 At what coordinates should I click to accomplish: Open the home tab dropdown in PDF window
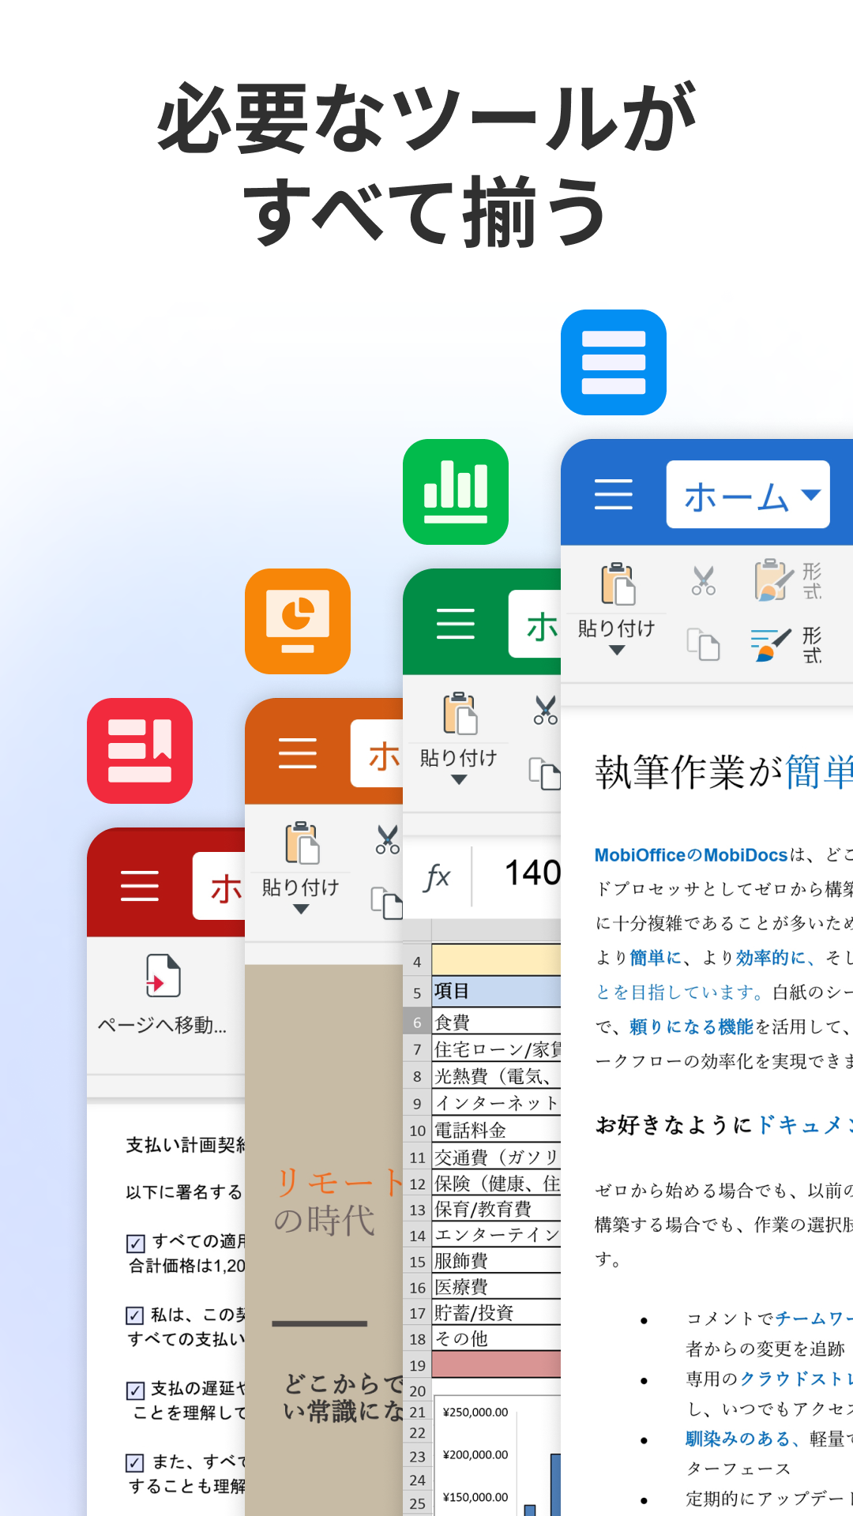(x=219, y=886)
